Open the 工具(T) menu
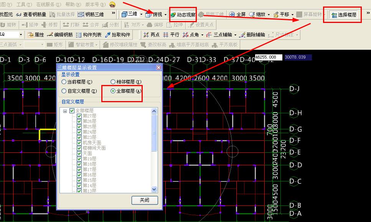 [24, 5]
